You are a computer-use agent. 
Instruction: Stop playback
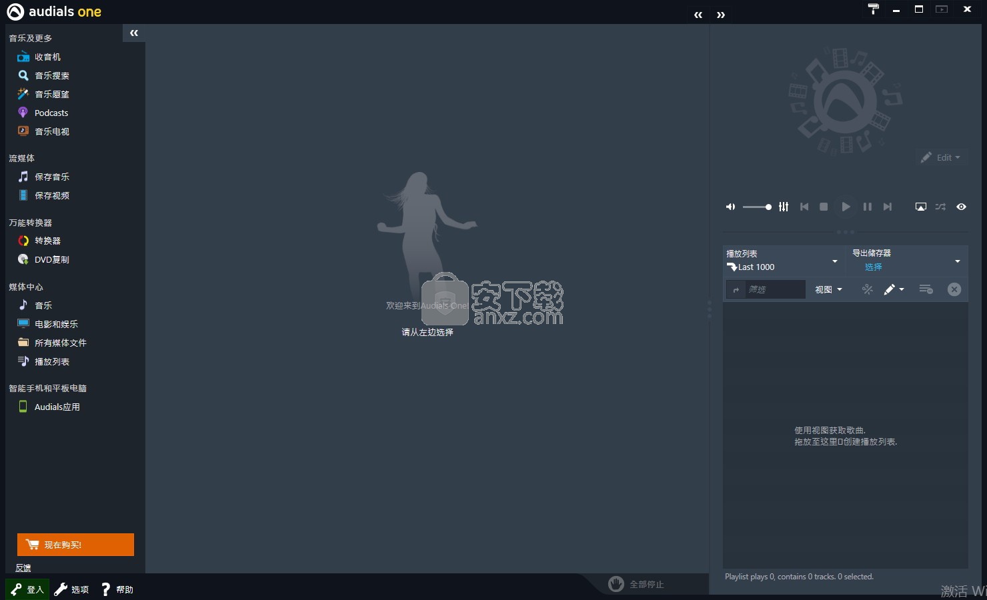(824, 207)
